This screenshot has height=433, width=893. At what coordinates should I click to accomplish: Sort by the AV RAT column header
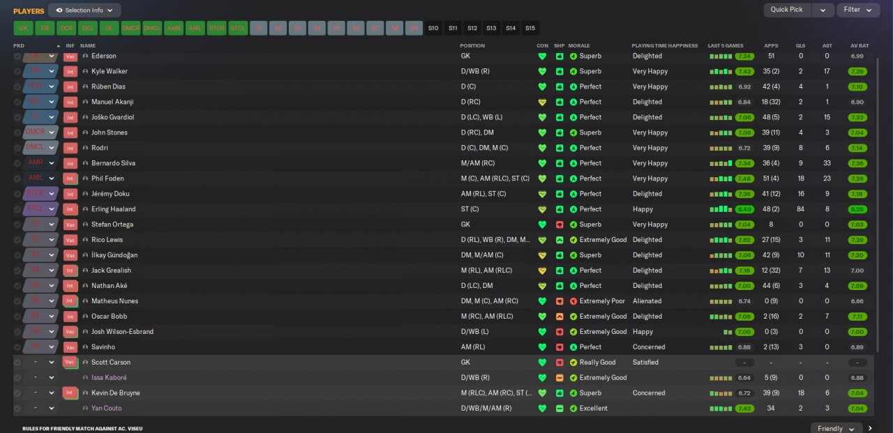point(859,45)
